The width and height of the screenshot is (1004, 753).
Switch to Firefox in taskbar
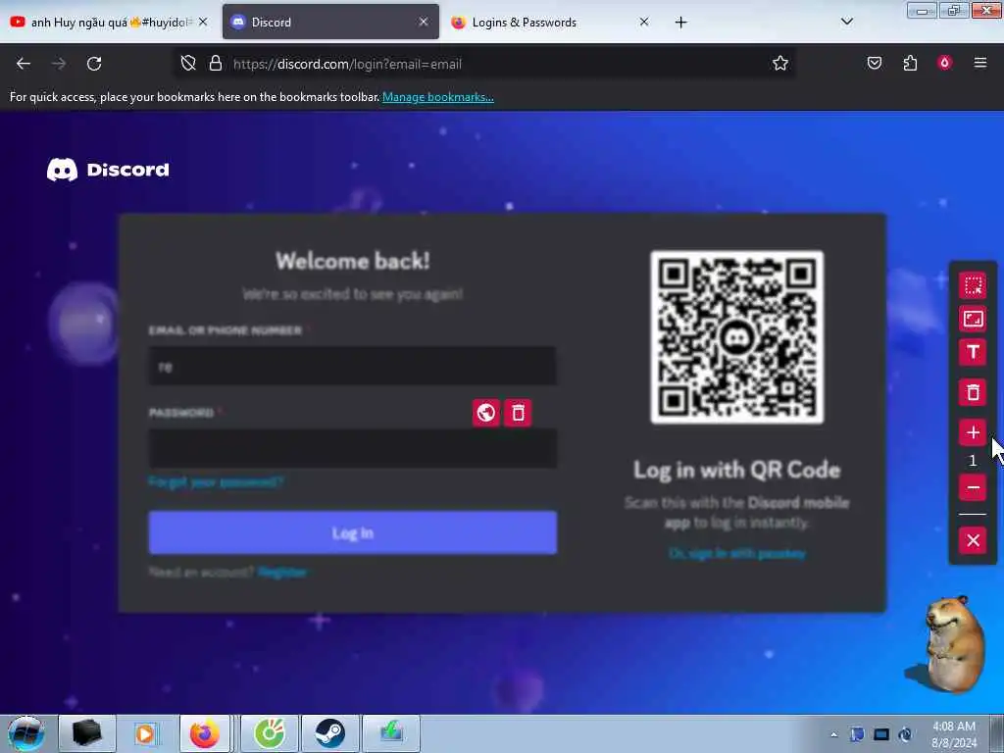coord(204,733)
